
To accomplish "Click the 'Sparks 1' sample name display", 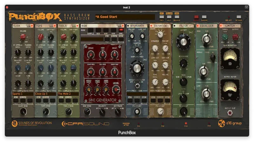I will tap(23, 94).
